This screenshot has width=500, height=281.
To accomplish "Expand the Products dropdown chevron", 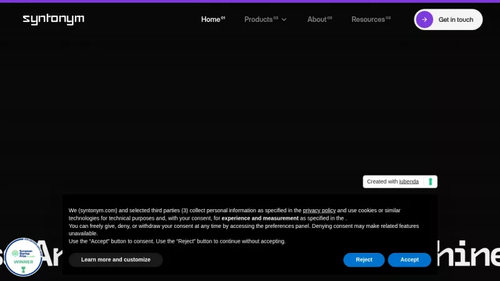I will (284, 20).
